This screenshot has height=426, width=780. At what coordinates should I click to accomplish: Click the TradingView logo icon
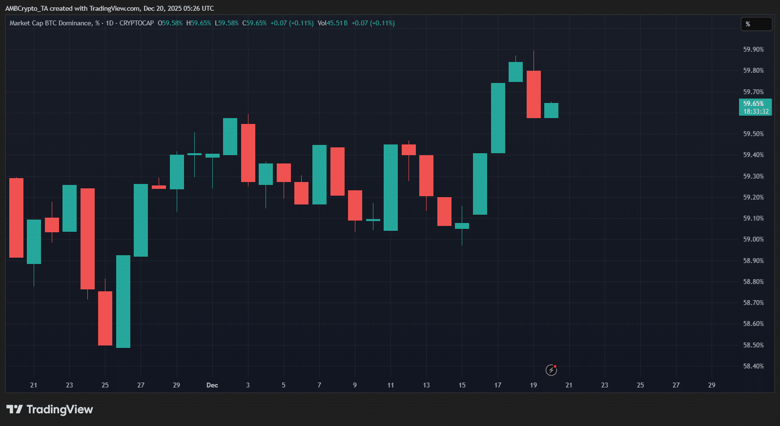pos(15,409)
